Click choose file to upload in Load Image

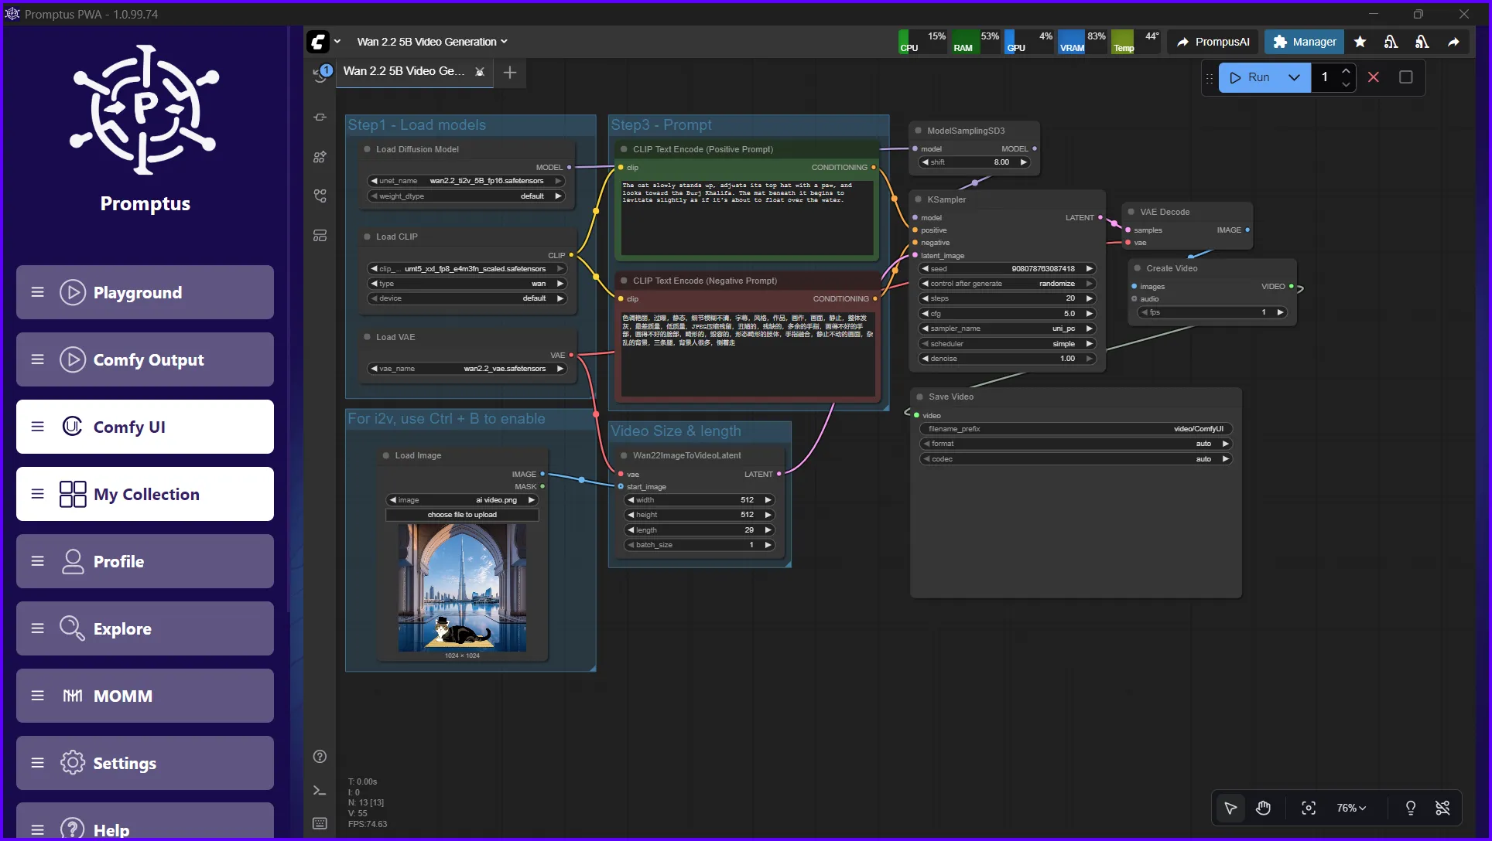coord(462,515)
